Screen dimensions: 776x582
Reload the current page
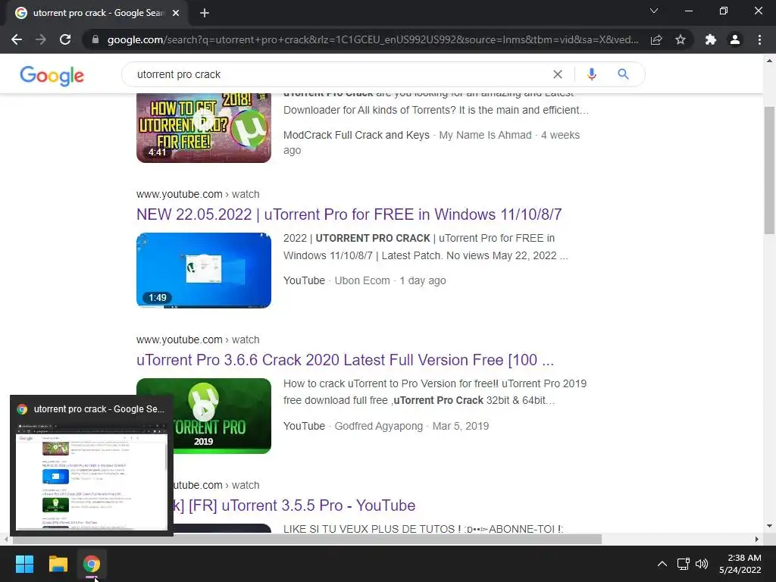pyautogui.click(x=65, y=39)
